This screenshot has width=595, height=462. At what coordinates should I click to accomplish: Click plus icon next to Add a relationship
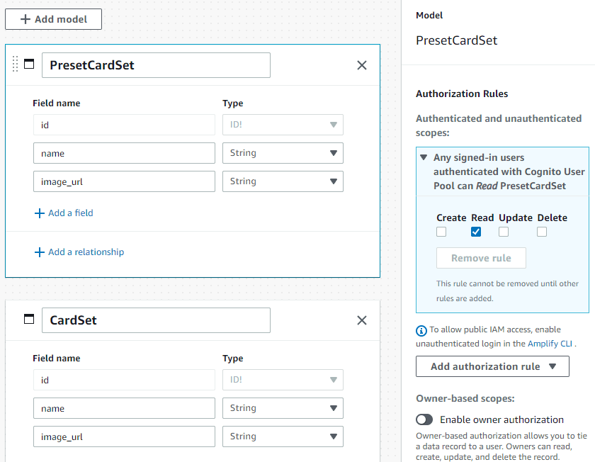(x=40, y=252)
